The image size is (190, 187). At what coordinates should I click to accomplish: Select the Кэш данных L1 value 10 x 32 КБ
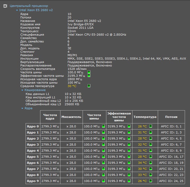click(73, 94)
